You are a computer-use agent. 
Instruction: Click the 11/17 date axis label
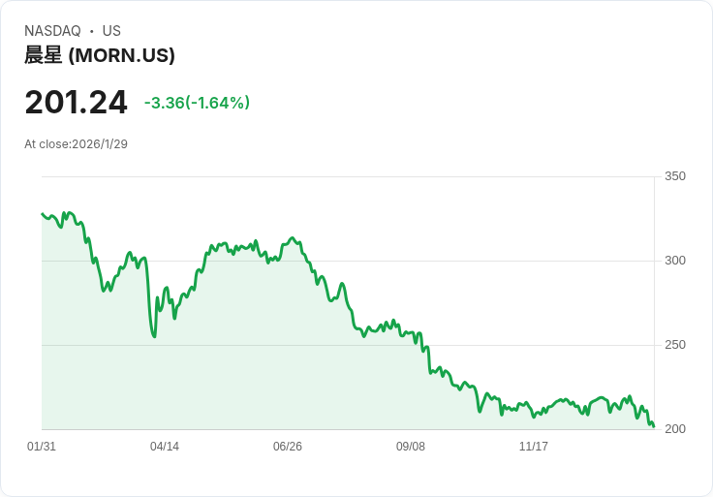[534, 446]
